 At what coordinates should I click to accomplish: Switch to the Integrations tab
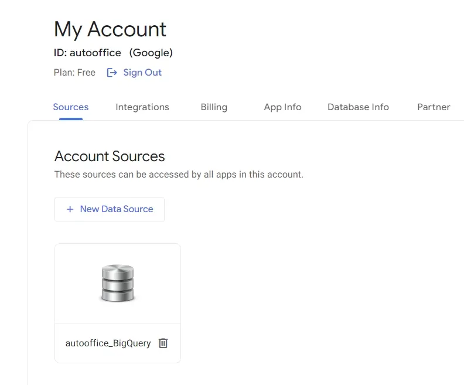pos(142,107)
